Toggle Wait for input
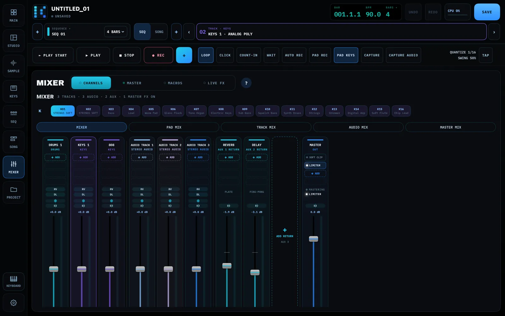This screenshot has height=316, width=505. tap(271, 55)
